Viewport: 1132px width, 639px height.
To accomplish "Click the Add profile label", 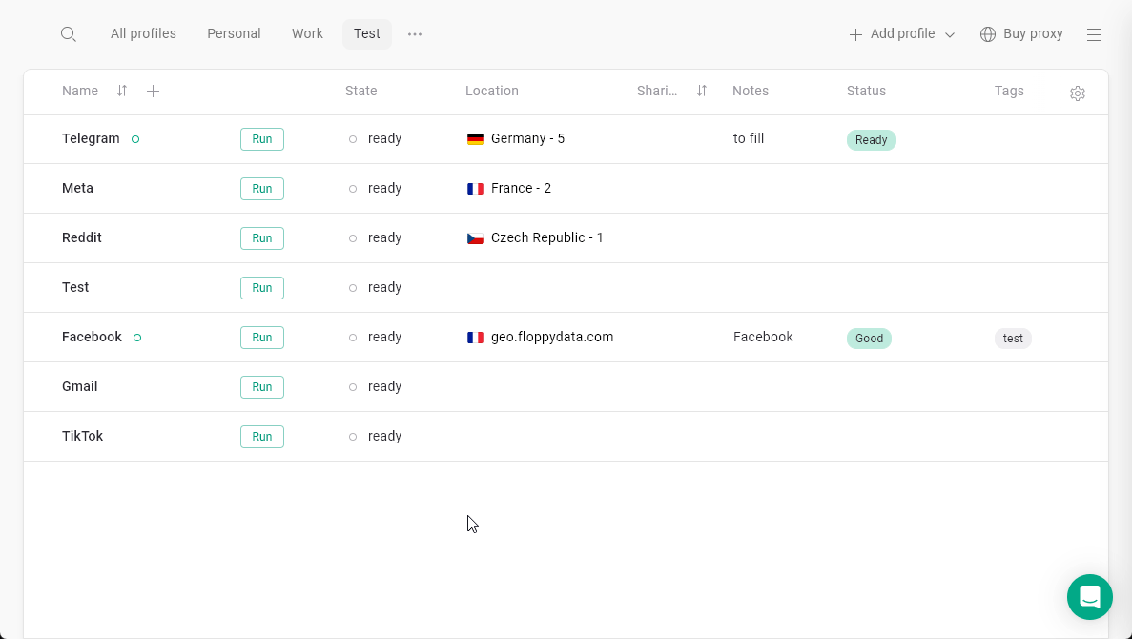I will pos(902,34).
